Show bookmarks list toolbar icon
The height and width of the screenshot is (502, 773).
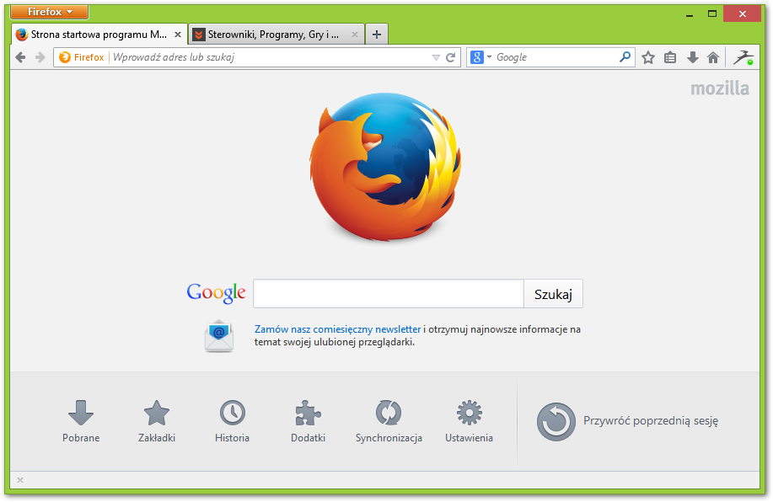click(670, 57)
